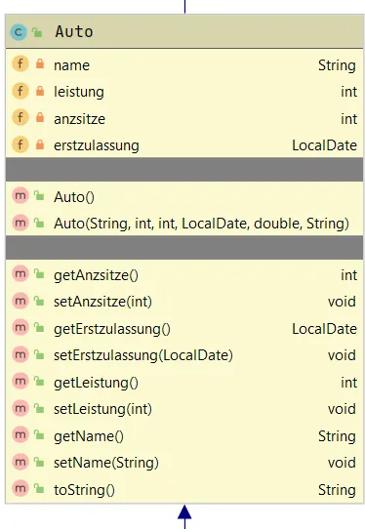Image resolution: width=365 pixels, height=532 pixels.
Task: Select the setAnzsitze(int) method
Action: [x=102, y=302]
